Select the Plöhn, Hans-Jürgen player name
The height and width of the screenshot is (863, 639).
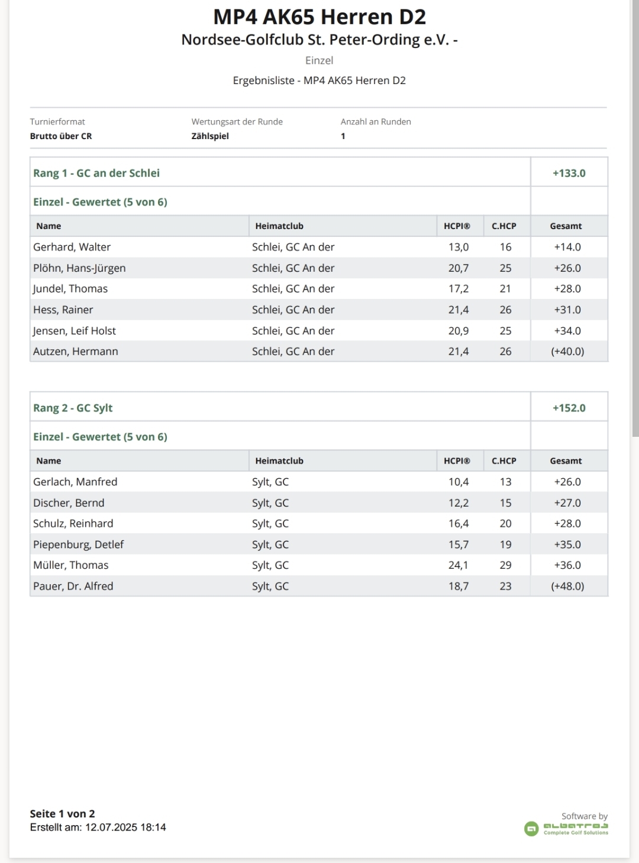pyautogui.click(x=79, y=268)
